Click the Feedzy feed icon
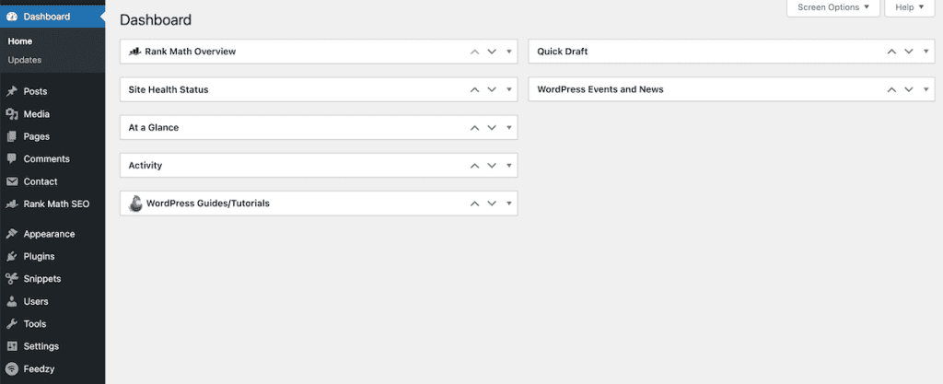This screenshot has height=384, width=943. (11, 369)
